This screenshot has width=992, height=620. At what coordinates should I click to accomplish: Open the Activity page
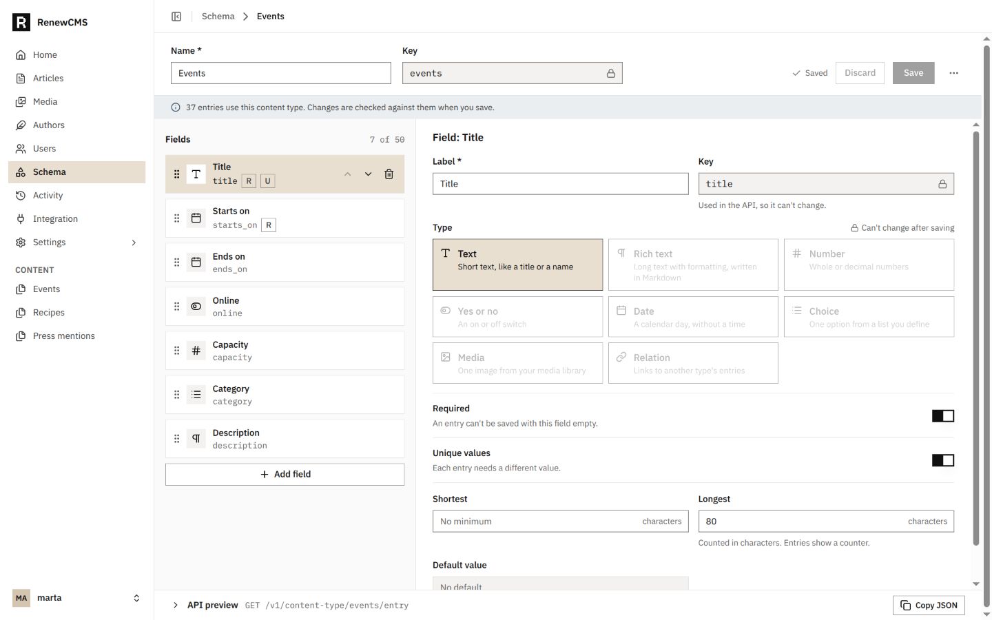coord(77,196)
